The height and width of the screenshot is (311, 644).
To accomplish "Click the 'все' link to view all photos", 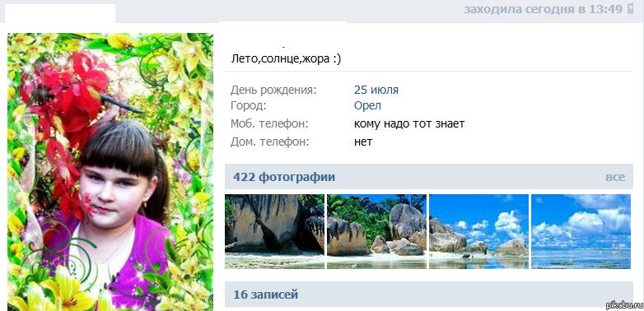I will (615, 177).
